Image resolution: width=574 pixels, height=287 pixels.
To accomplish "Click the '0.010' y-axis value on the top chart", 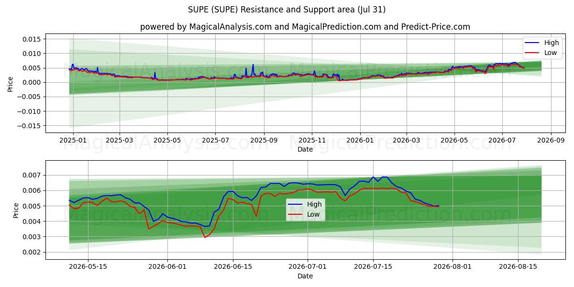I will (x=33, y=54).
